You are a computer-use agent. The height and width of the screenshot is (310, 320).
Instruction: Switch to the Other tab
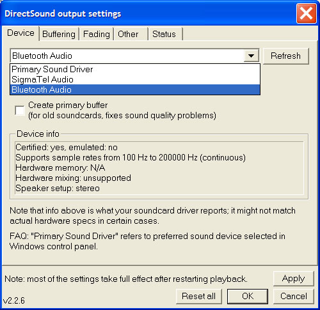tap(131, 34)
